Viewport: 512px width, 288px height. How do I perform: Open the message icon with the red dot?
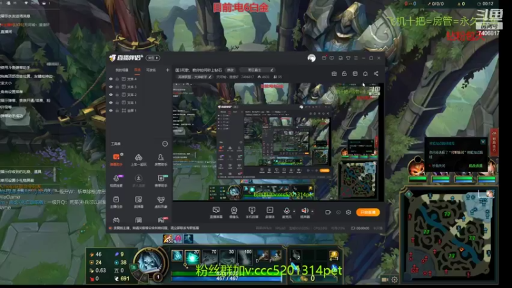click(324, 58)
